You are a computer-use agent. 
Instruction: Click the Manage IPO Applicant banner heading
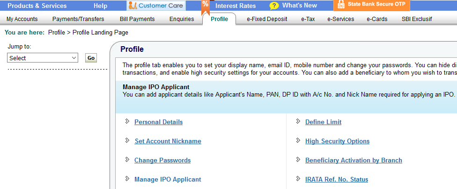pyautogui.click(x=156, y=87)
